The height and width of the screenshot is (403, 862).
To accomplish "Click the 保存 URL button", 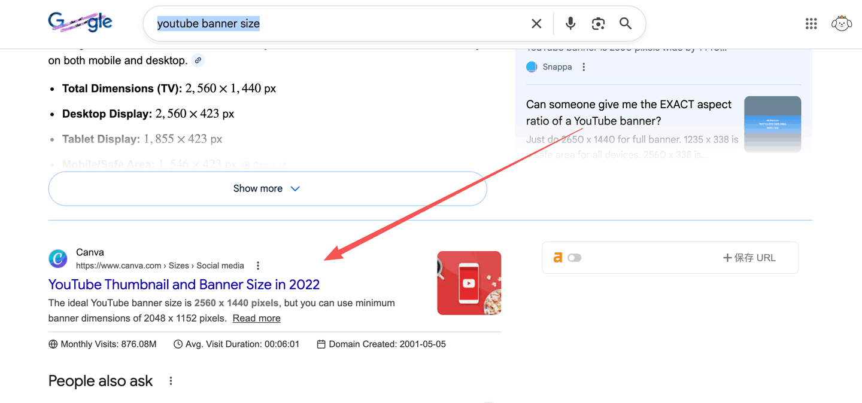I will (x=749, y=258).
